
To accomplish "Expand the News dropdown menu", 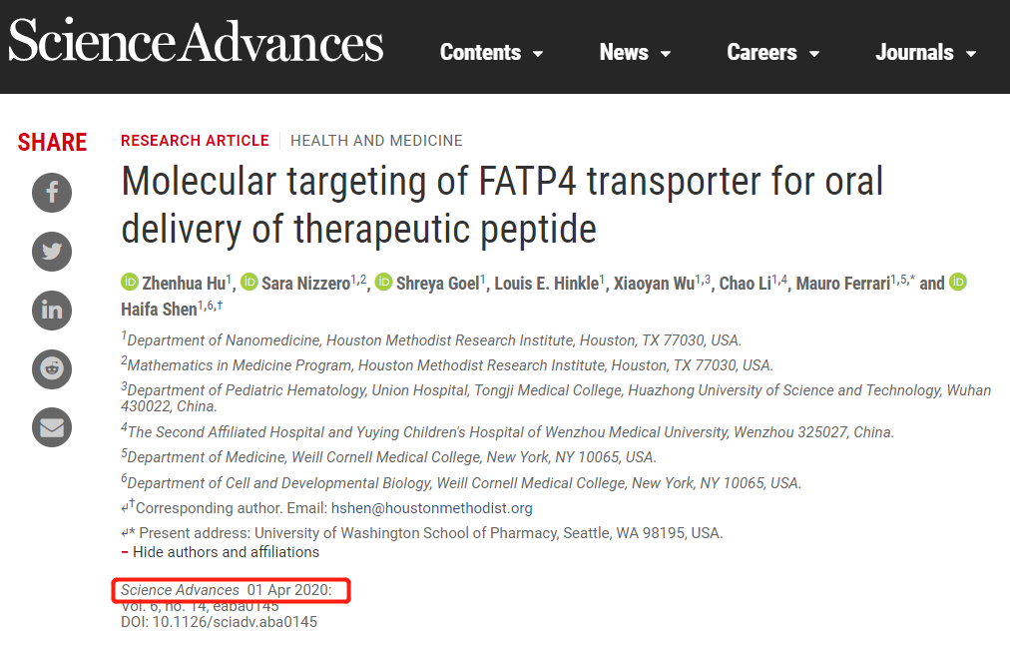I will pos(635,52).
